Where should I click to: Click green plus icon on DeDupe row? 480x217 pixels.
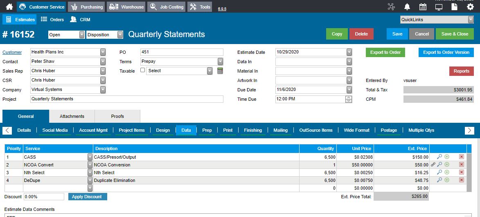[x=447, y=180]
